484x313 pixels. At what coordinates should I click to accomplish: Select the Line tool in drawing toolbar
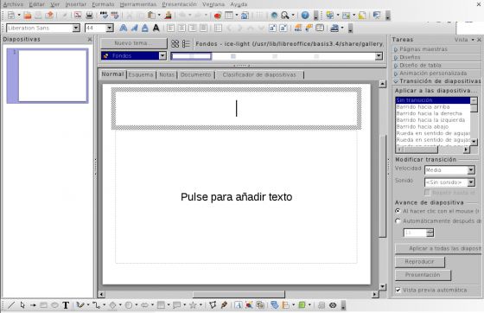(11, 305)
